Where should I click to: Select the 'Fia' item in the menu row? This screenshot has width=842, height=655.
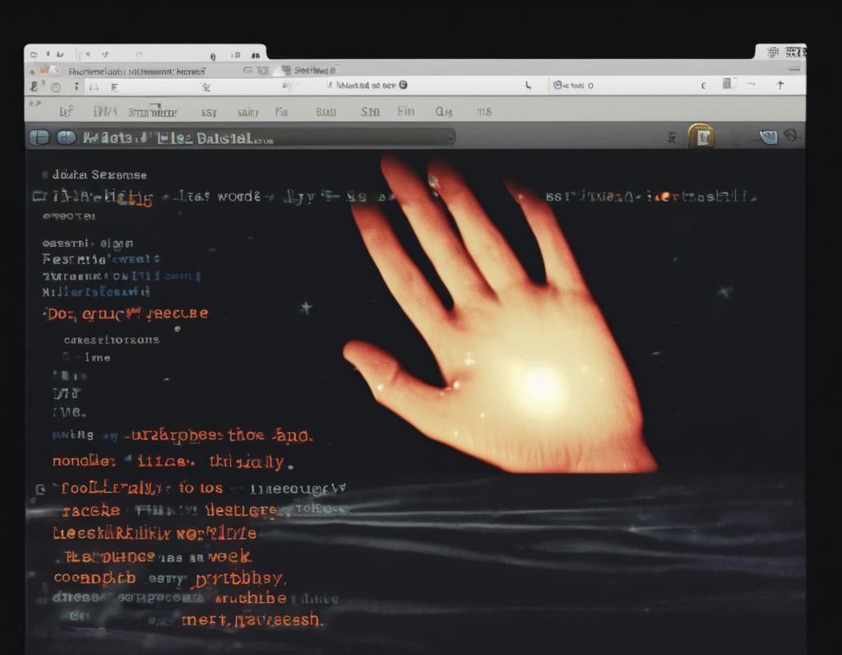coord(282,112)
